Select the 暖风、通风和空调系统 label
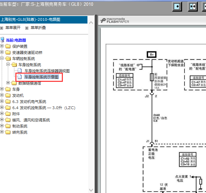206x193 pixels. click(31, 120)
